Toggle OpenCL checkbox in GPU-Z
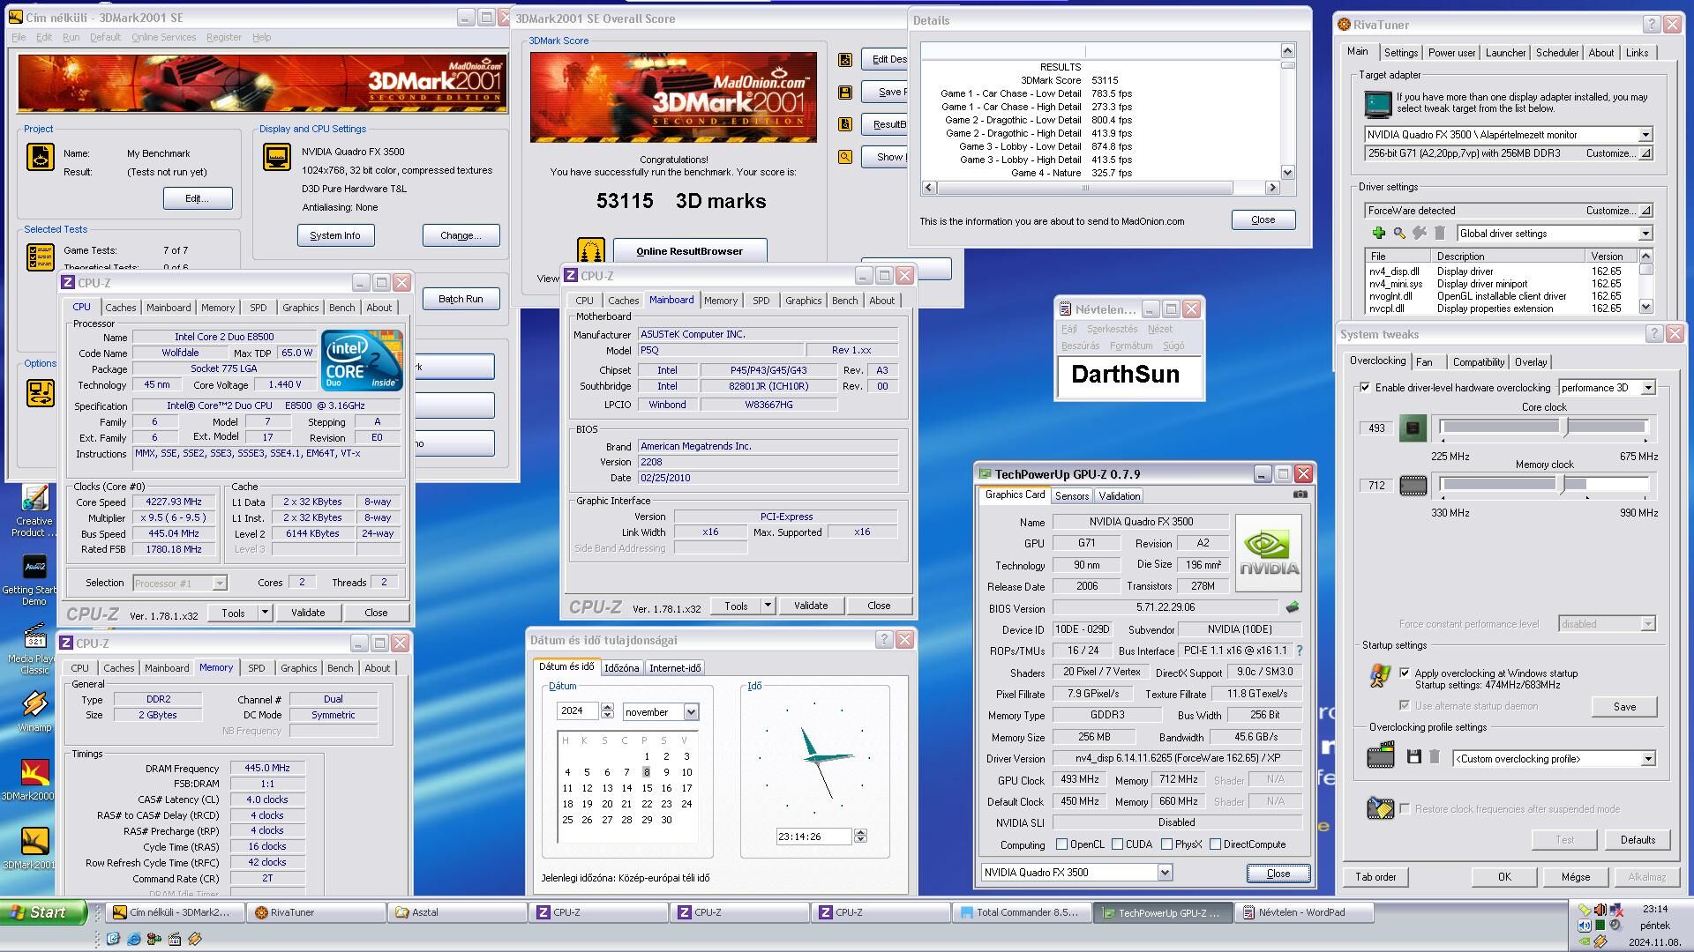Screen dimensions: 1694x952 click(1062, 844)
